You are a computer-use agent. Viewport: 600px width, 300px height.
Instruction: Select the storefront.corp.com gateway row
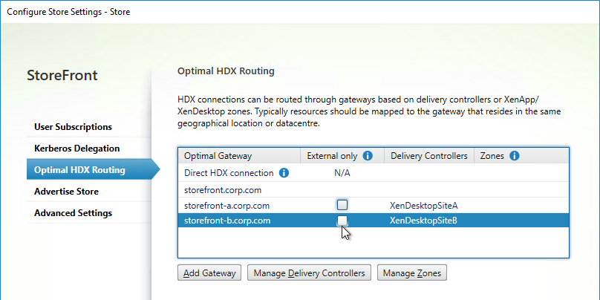click(x=374, y=190)
